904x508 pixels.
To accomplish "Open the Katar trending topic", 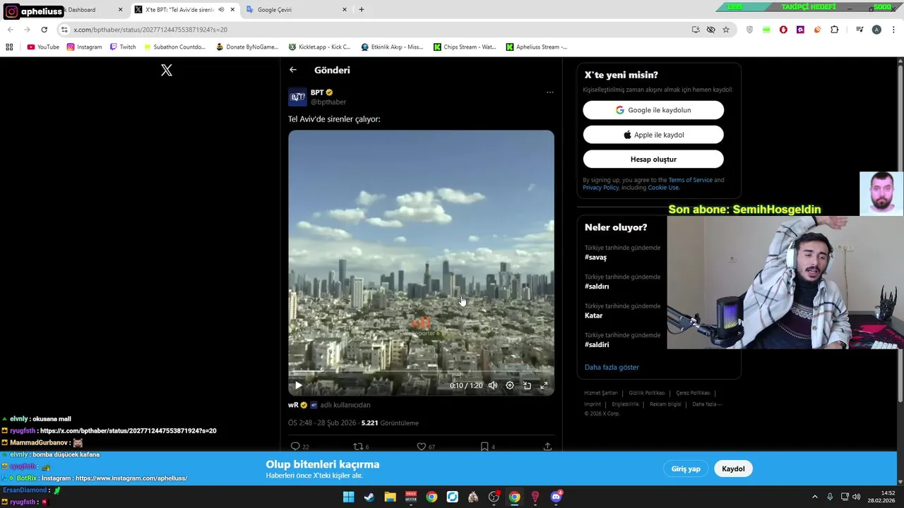I will point(593,315).
